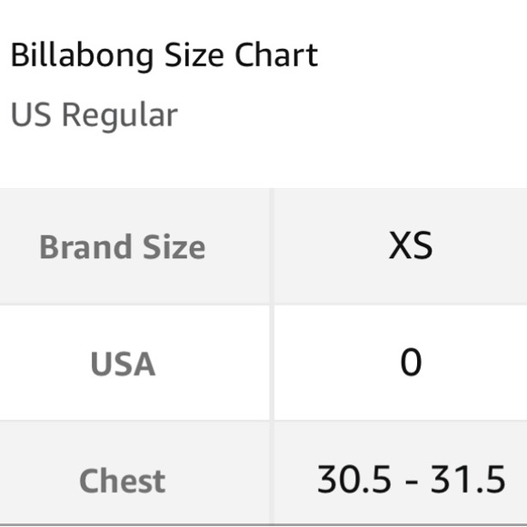Click the word Size in the title
The width and height of the screenshot is (527, 527).
(x=194, y=55)
